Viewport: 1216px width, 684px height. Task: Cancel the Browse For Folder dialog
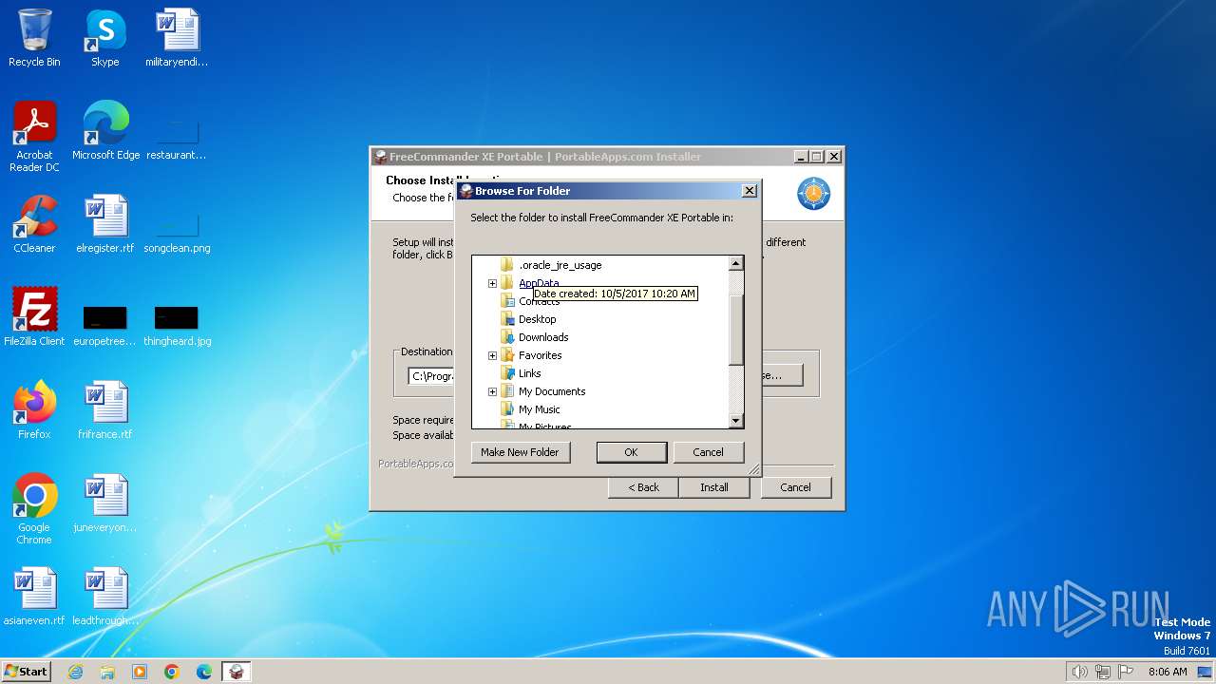[x=708, y=452]
